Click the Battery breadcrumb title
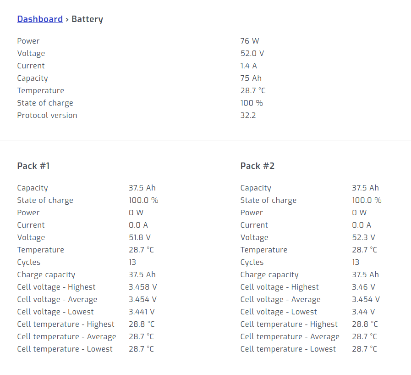411x375 pixels. click(87, 19)
